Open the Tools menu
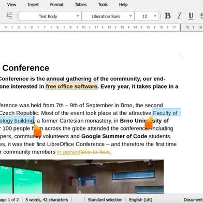Viewport: 203px width, 203px height. click(x=103, y=5)
